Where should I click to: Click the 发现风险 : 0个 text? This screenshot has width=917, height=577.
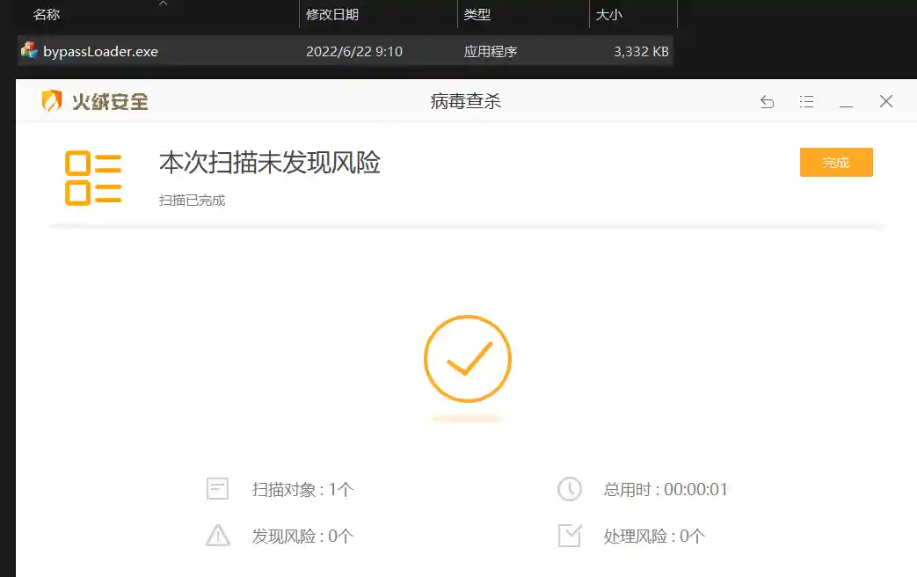(x=302, y=536)
